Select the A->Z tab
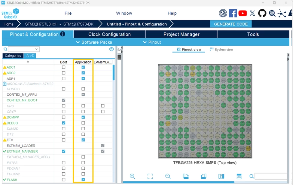 point(30,56)
